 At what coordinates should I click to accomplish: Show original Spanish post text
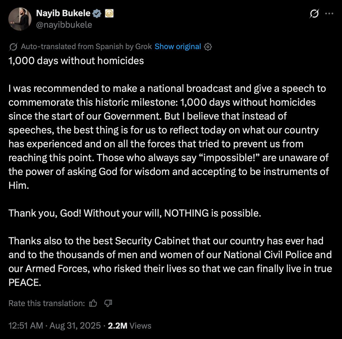178,46
